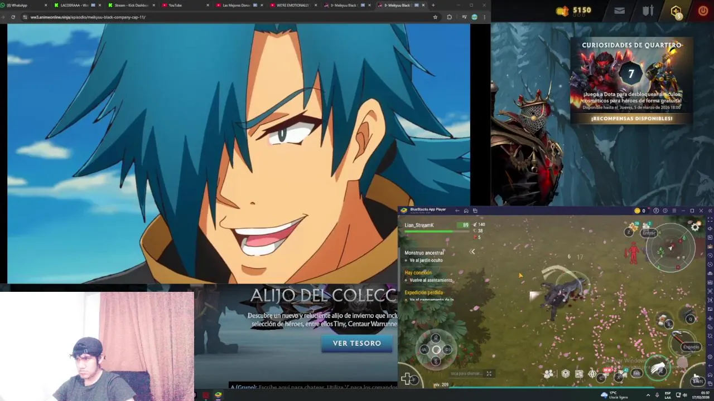The width and height of the screenshot is (714, 401).
Task: Click the Hay conexión quest entry
Action: 428,276
